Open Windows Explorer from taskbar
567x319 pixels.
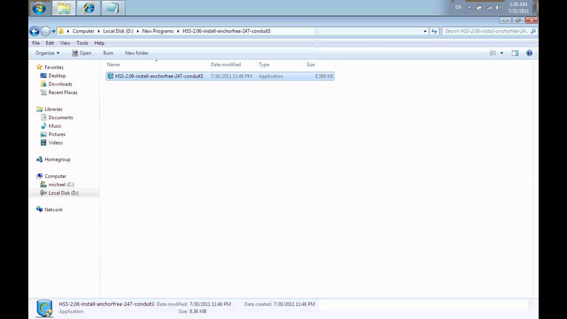(64, 8)
